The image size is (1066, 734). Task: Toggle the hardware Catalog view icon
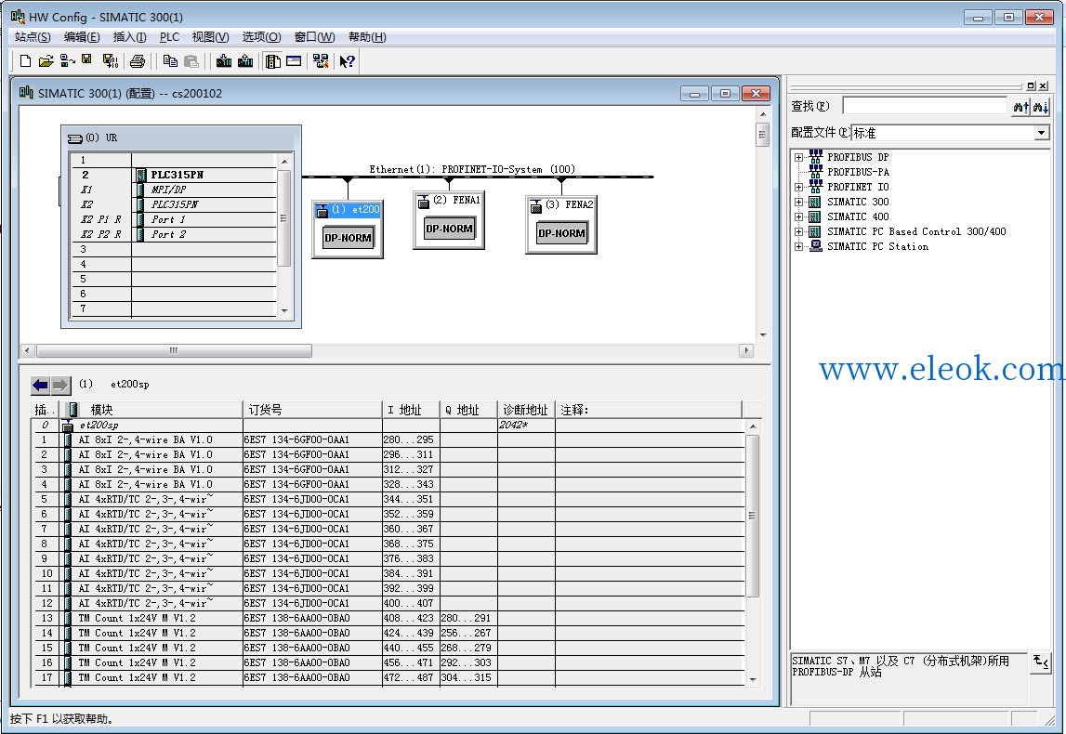[x=272, y=61]
